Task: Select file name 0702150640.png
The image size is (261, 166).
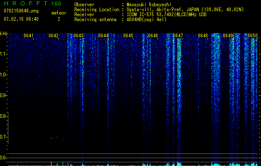Action: [x=21, y=11]
